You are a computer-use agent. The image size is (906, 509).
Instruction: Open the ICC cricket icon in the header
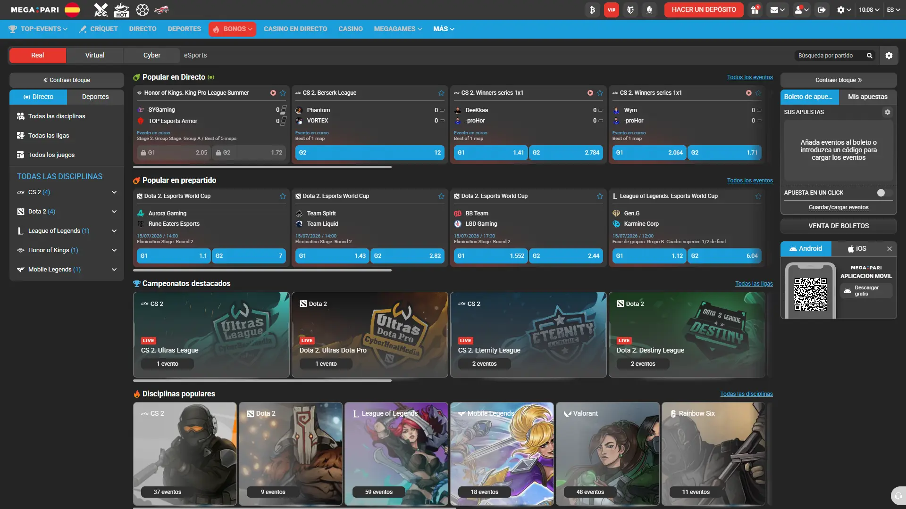pos(101,9)
